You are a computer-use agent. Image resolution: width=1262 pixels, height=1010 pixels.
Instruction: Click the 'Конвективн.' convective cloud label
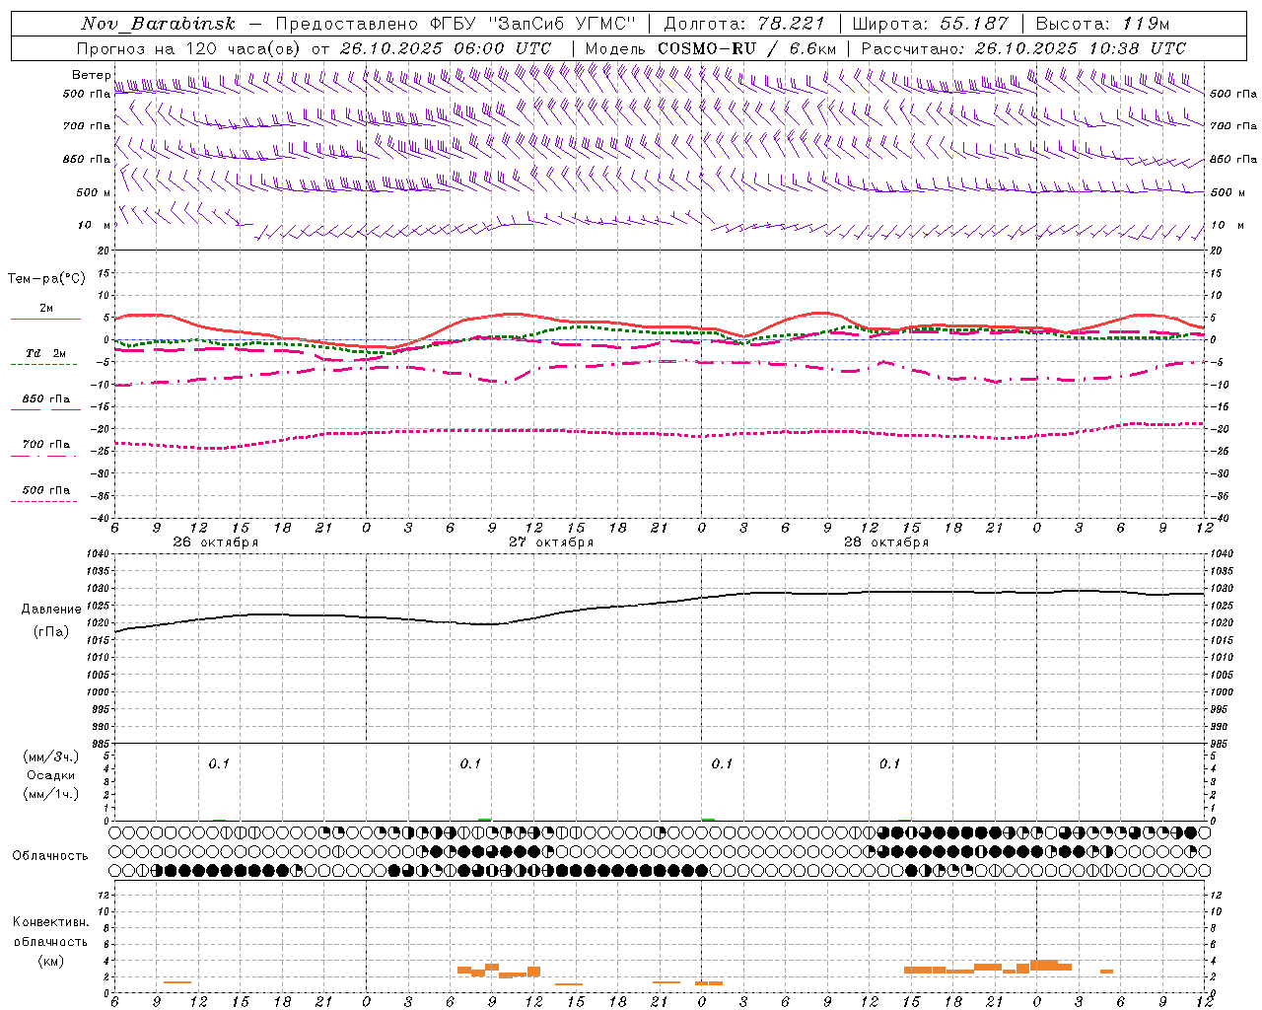point(50,922)
